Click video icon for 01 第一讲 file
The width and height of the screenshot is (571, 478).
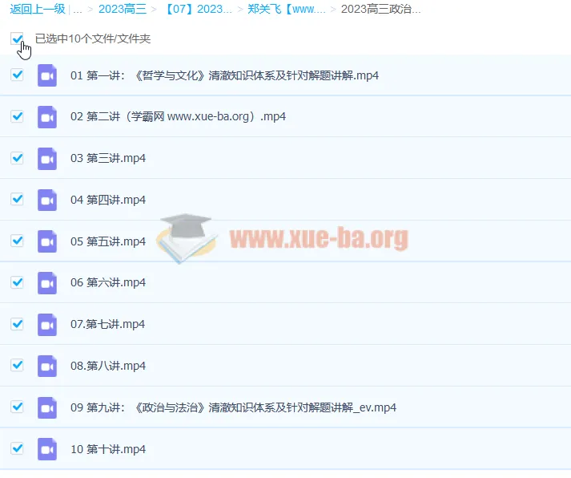pos(47,75)
